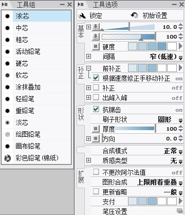Select the third 前补正 level box
This screenshot has height=215, width=185.
[152, 68]
